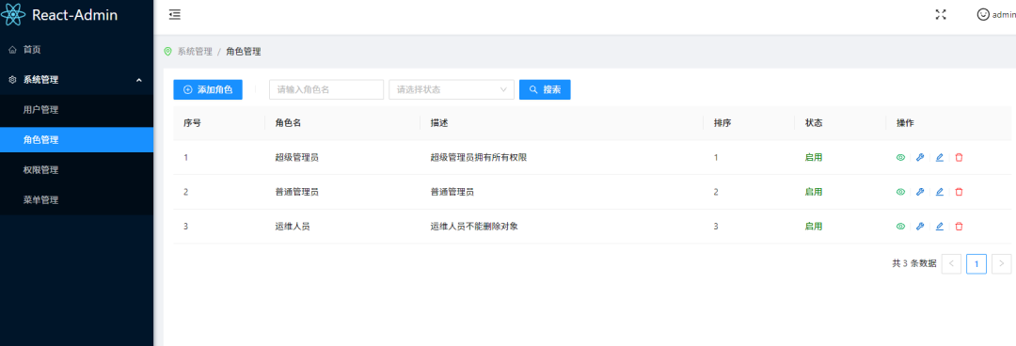The width and height of the screenshot is (1016, 346).
Task: Open permission tool icon for 超级管理员
Action: pos(919,157)
